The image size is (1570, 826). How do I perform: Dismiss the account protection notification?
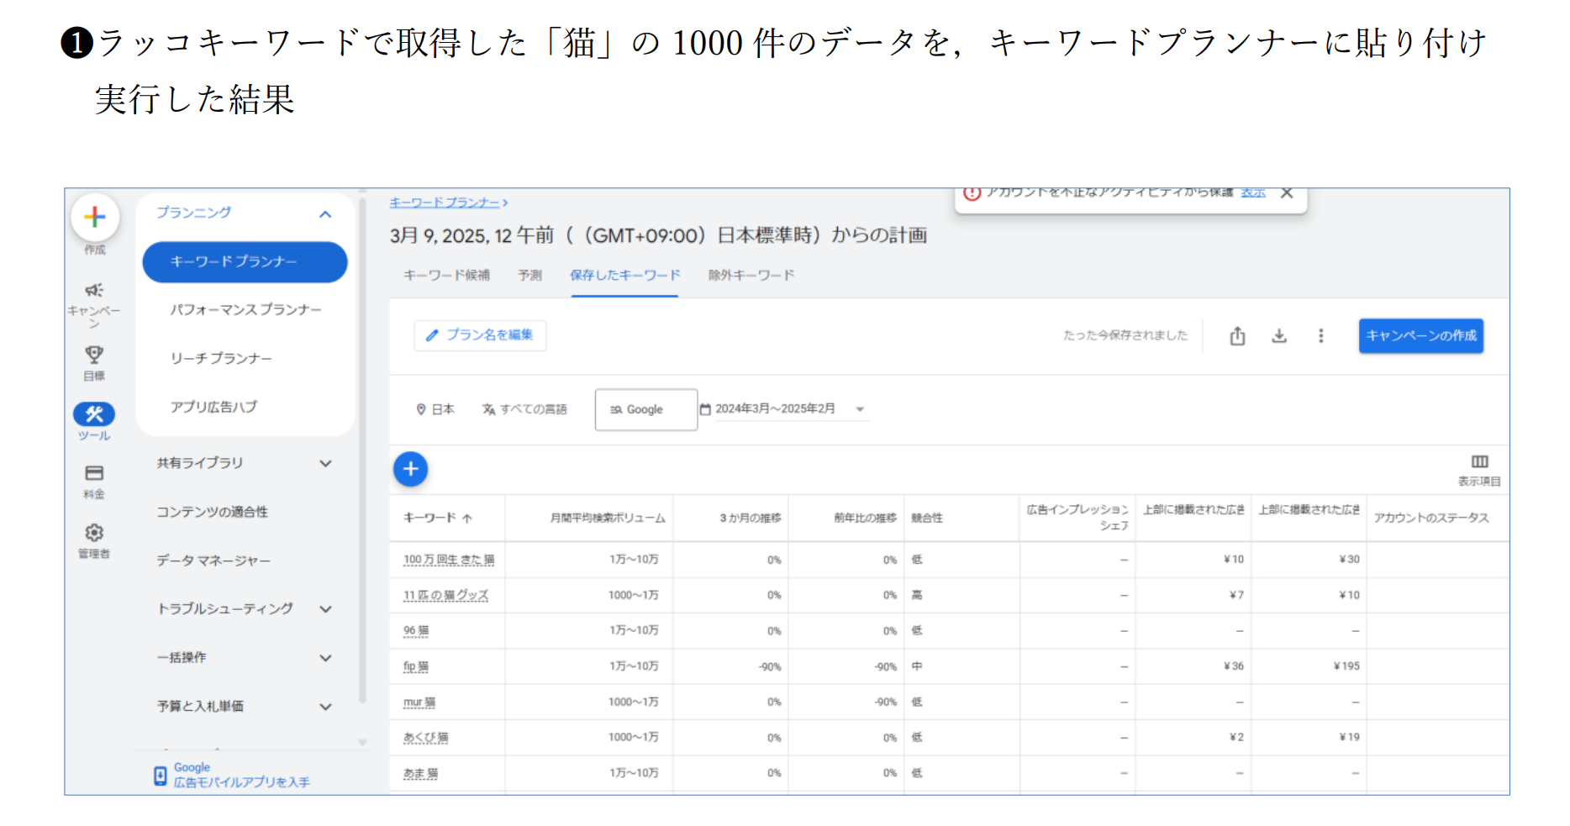tap(1286, 193)
